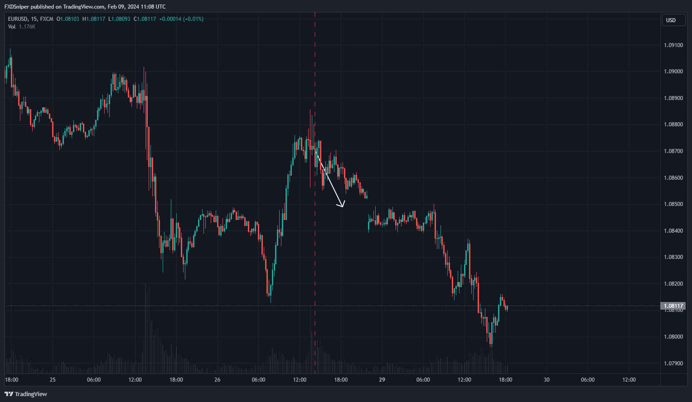Click the FXDSniper published header text

[85, 7]
